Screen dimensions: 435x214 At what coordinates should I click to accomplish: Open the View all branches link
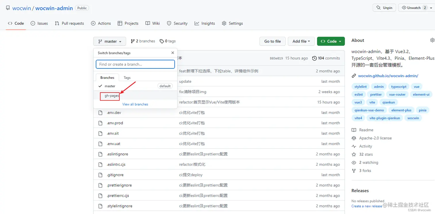coord(135,104)
